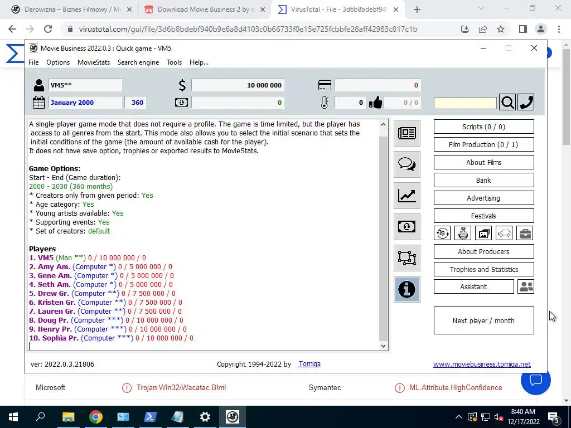
Task: Click the yellow search input field
Action: (465, 103)
